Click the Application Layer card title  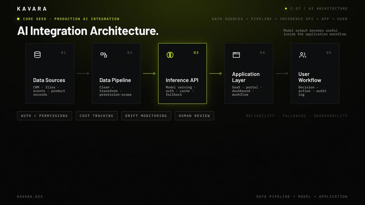point(246,77)
